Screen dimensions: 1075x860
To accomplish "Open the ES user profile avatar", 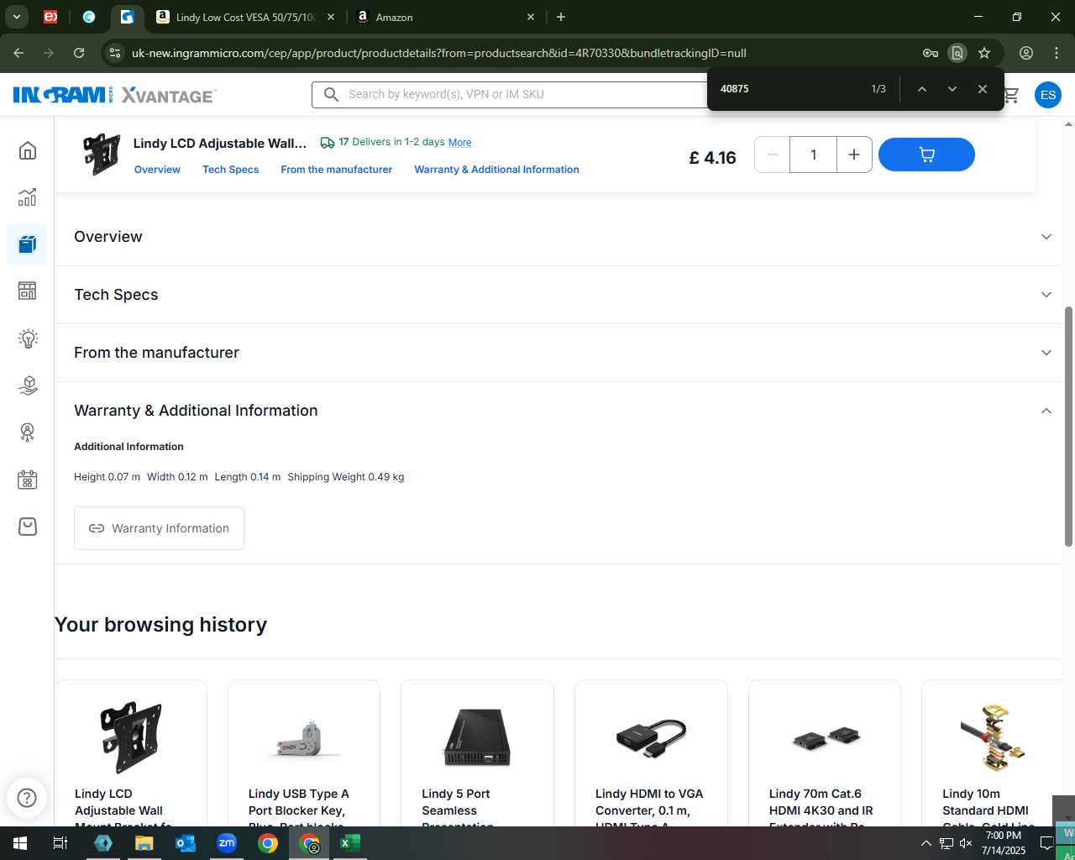I will point(1048,95).
